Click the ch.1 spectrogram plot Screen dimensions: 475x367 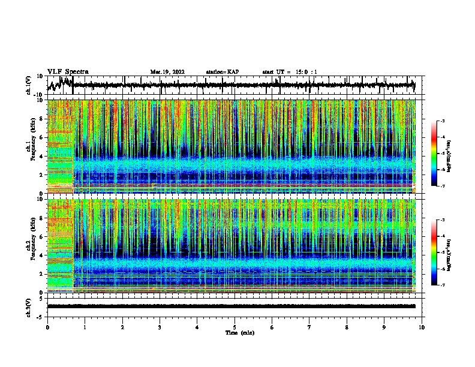click(x=232, y=146)
